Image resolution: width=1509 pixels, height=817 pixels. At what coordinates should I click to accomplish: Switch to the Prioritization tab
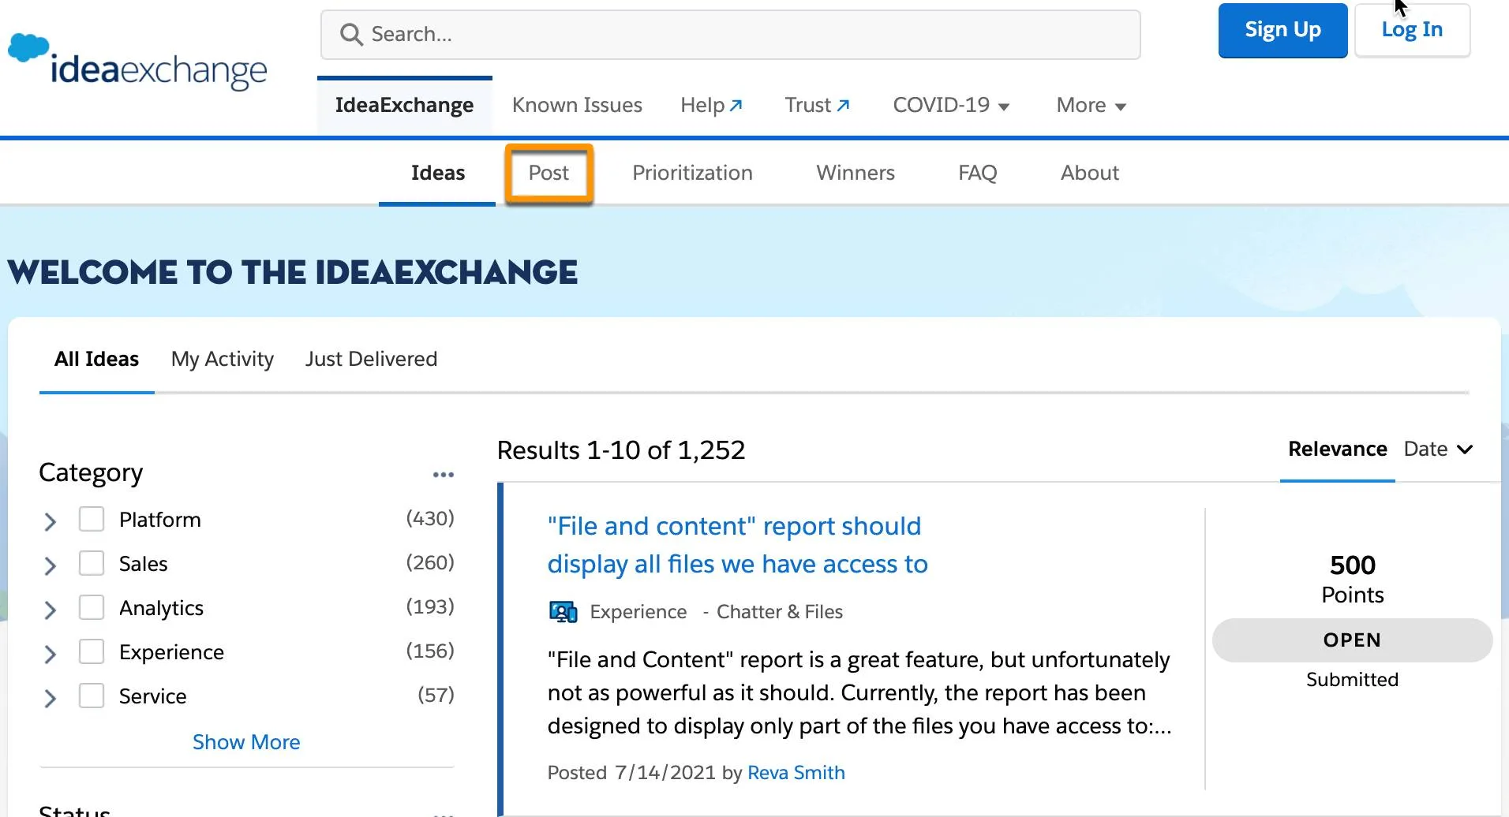[x=692, y=173]
